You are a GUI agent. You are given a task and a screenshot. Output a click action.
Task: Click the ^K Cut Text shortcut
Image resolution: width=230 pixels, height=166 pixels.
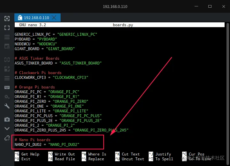point(127,154)
